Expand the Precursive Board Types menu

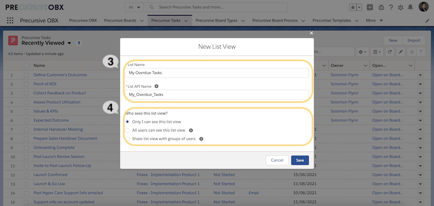tap(243, 21)
